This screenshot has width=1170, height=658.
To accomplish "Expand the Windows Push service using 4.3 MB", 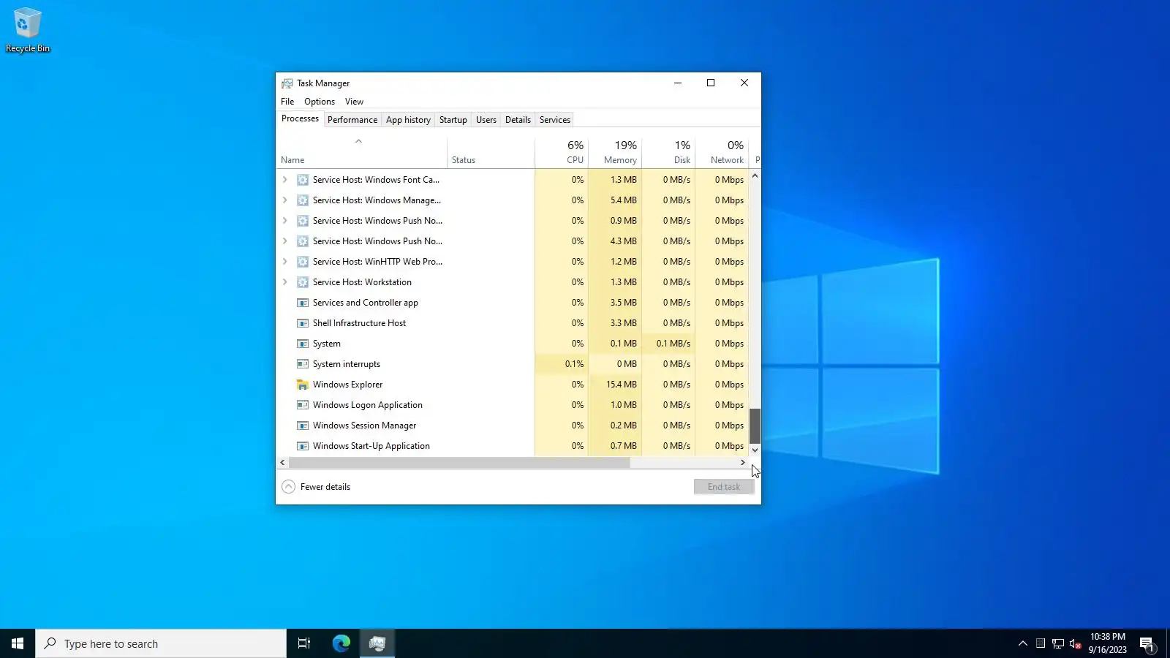I will (x=285, y=241).
